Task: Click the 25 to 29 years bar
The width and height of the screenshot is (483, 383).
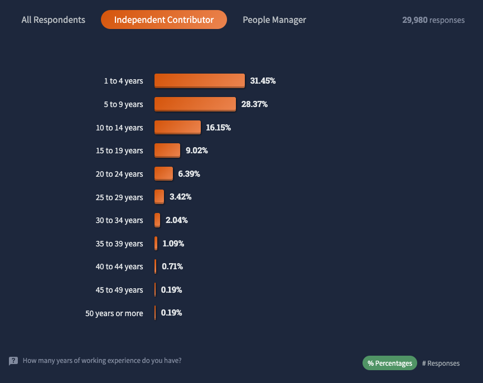Action: point(159,197)
